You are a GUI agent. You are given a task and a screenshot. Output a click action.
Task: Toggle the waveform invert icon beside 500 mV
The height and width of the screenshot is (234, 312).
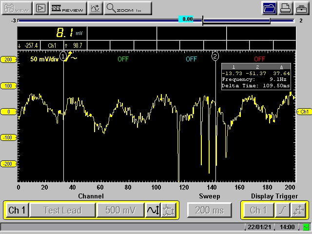point(153,211)
